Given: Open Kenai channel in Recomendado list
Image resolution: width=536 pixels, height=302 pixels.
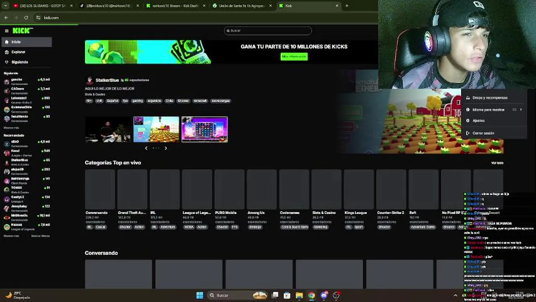Looking at the screenshot, I should (x=27, y=153).
